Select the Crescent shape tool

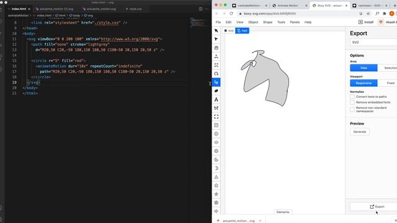pos(216,168)
